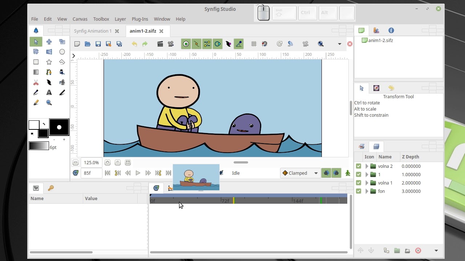The height and width of the screenshot is (261, 465).
Task: Select the Rectangle tool
Action: click(36, 62)
